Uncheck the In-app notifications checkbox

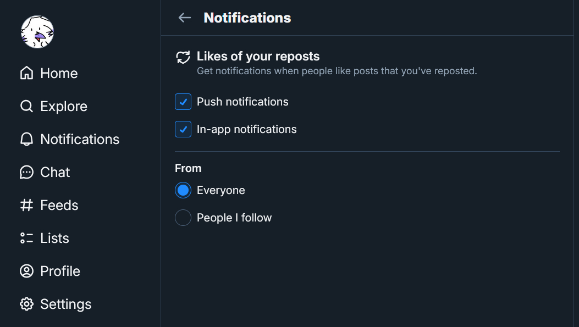coord(183,129)
